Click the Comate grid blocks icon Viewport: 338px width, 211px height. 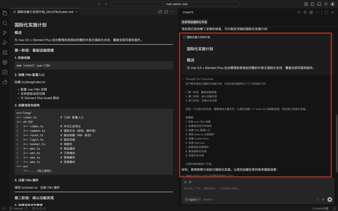tap(311, 12)
